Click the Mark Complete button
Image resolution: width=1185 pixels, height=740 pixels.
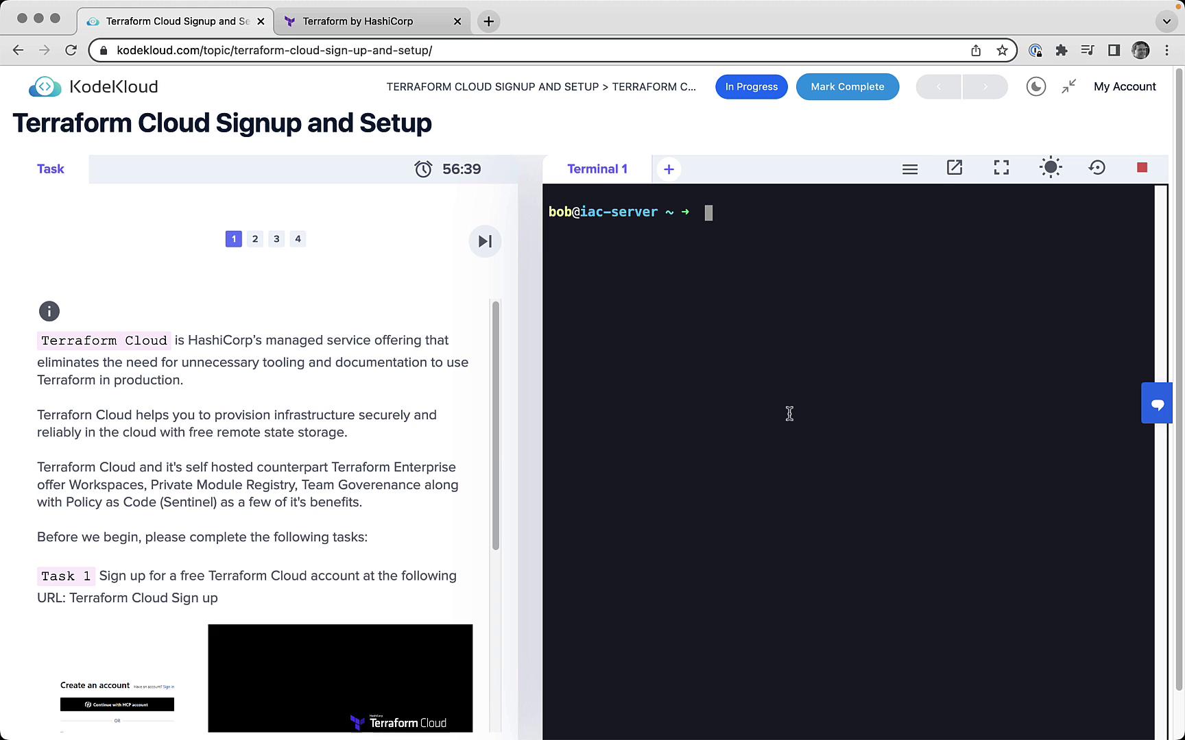(x=848, y=87)
